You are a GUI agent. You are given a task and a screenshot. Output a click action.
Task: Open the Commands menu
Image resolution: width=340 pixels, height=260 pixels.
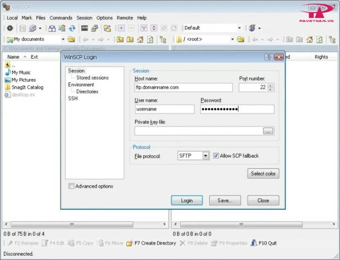click(x=61, y=18)
